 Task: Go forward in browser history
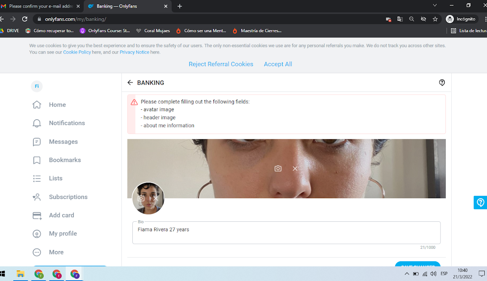[13, 19]
